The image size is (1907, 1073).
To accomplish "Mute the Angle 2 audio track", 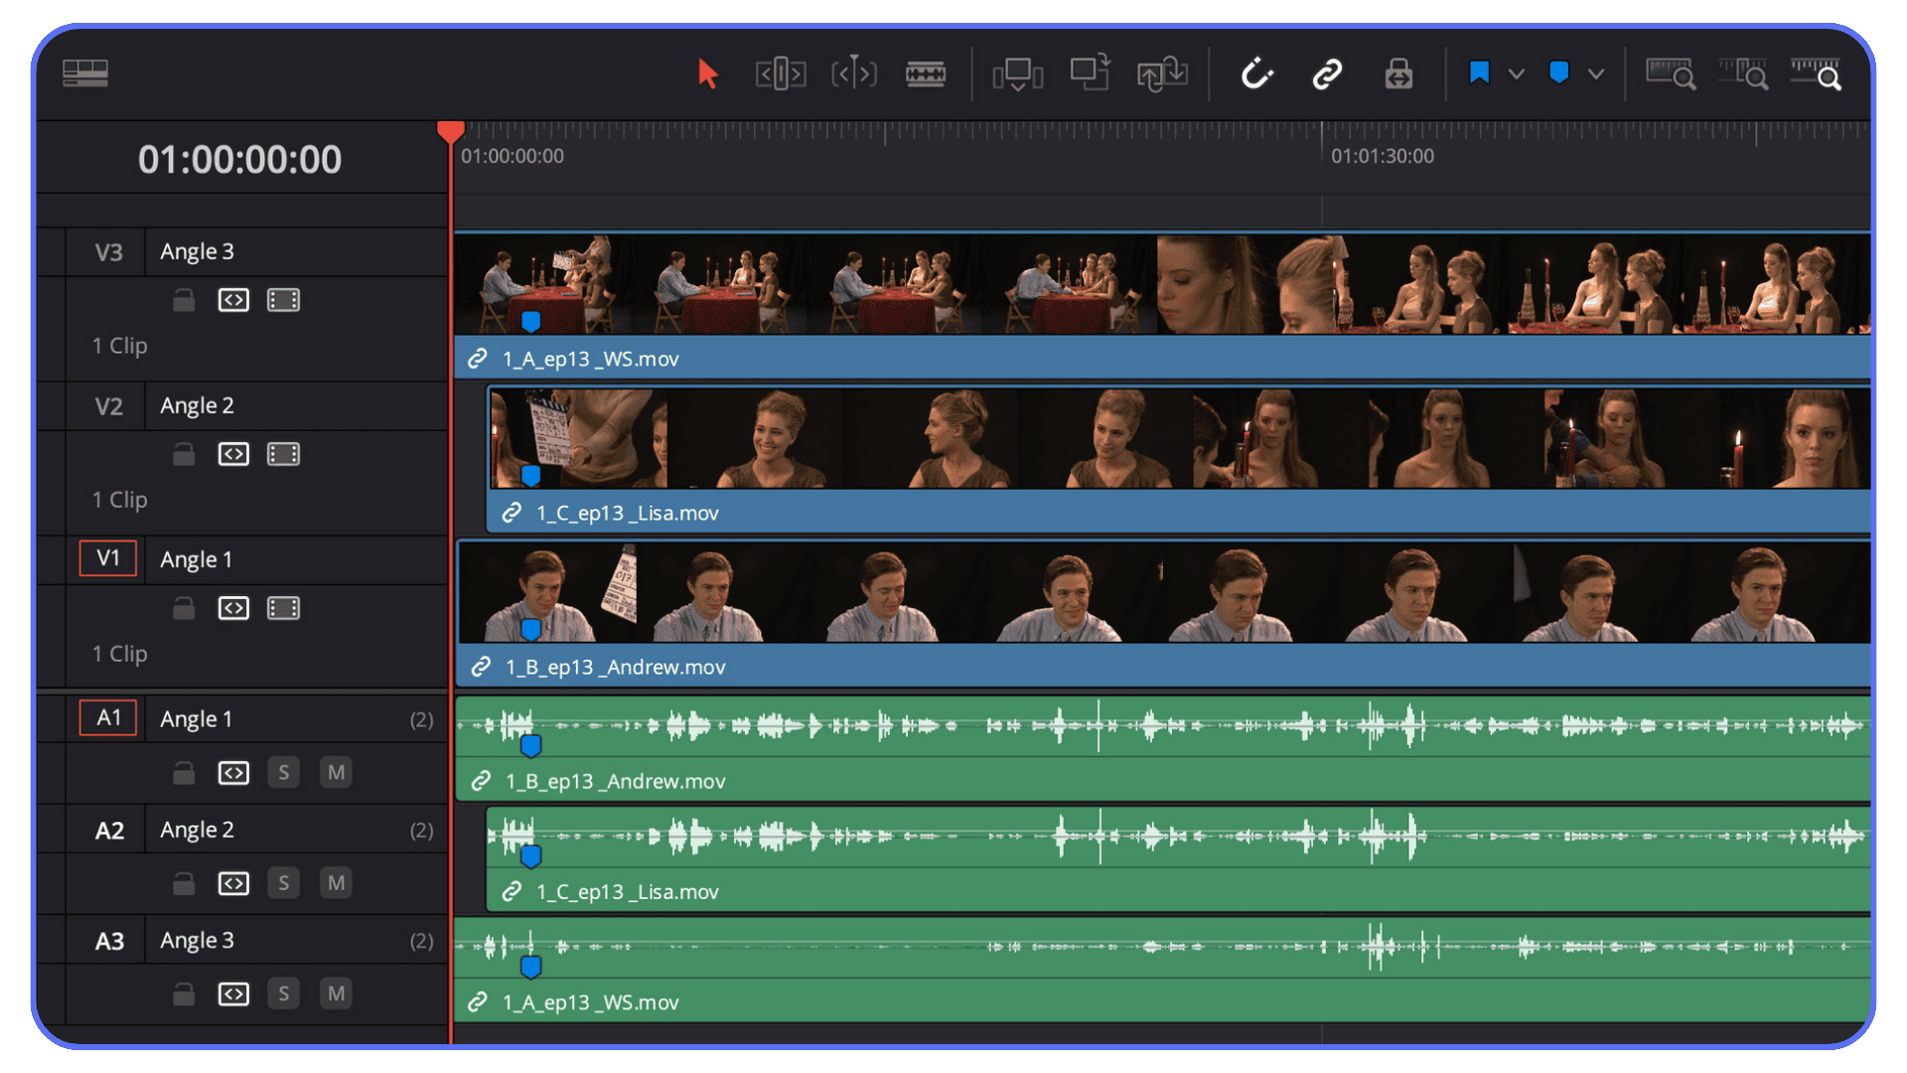I will [x=336, y=882].
